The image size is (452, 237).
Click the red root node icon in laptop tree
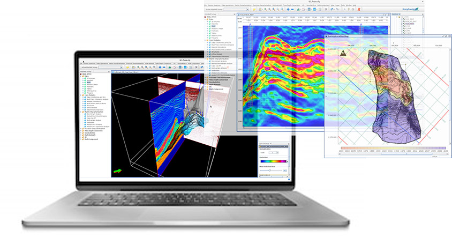(x=81, y=75)
